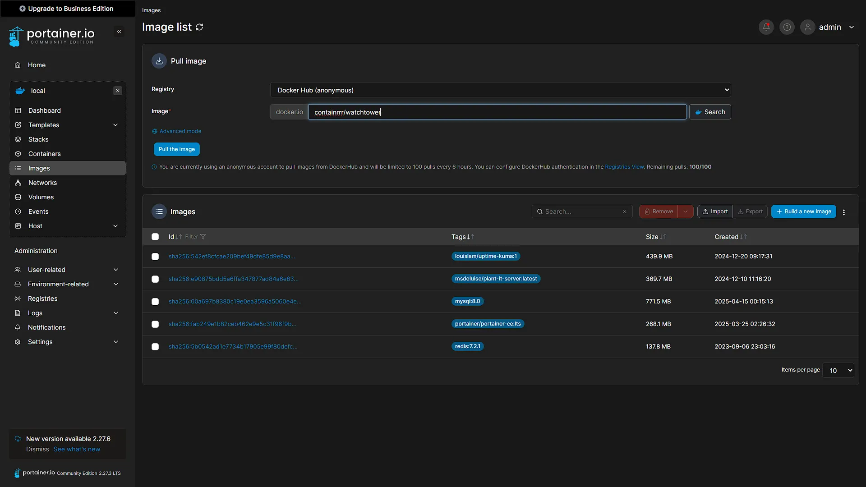Expand the Host menu chevron
This screenshot has width=866, height=487.
point(115,226)
